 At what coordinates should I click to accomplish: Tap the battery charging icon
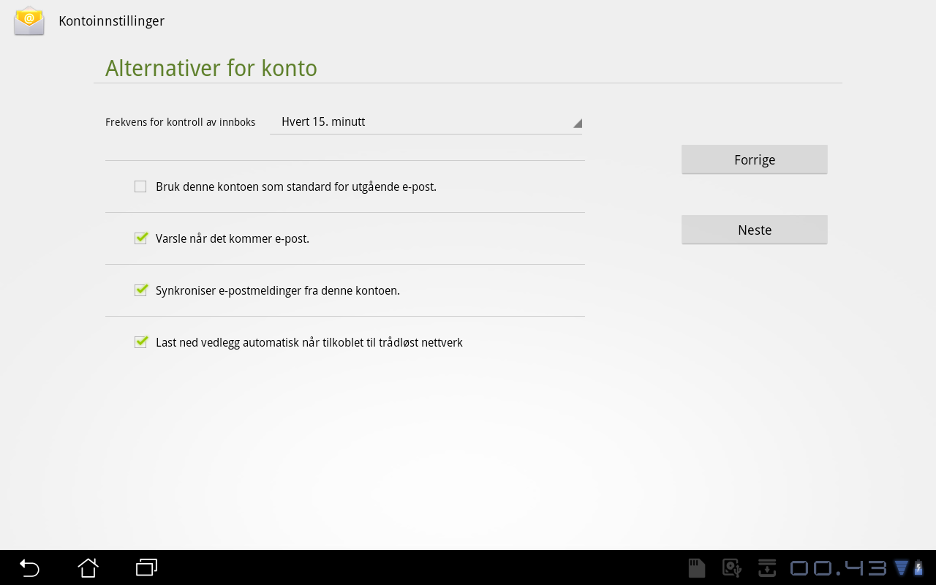click(x=918, y=567)
